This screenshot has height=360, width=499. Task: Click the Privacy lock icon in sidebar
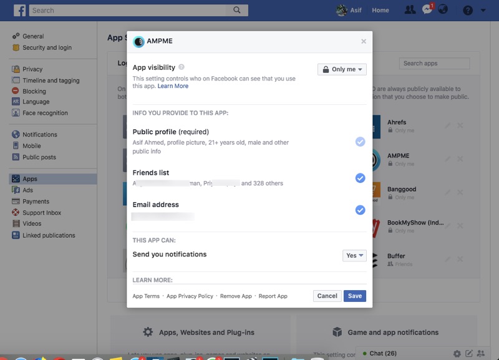[x=16, y=69]
